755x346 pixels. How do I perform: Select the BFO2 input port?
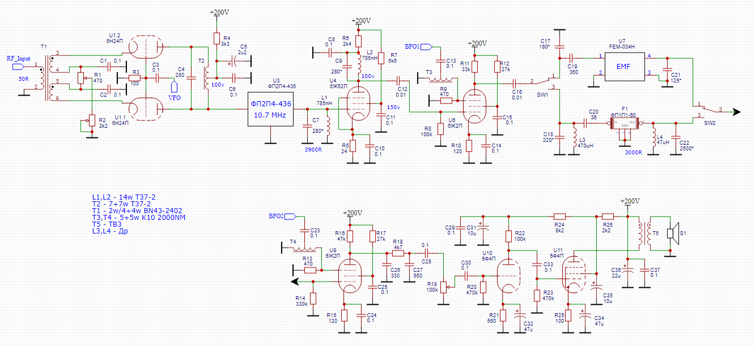point(290,216)
